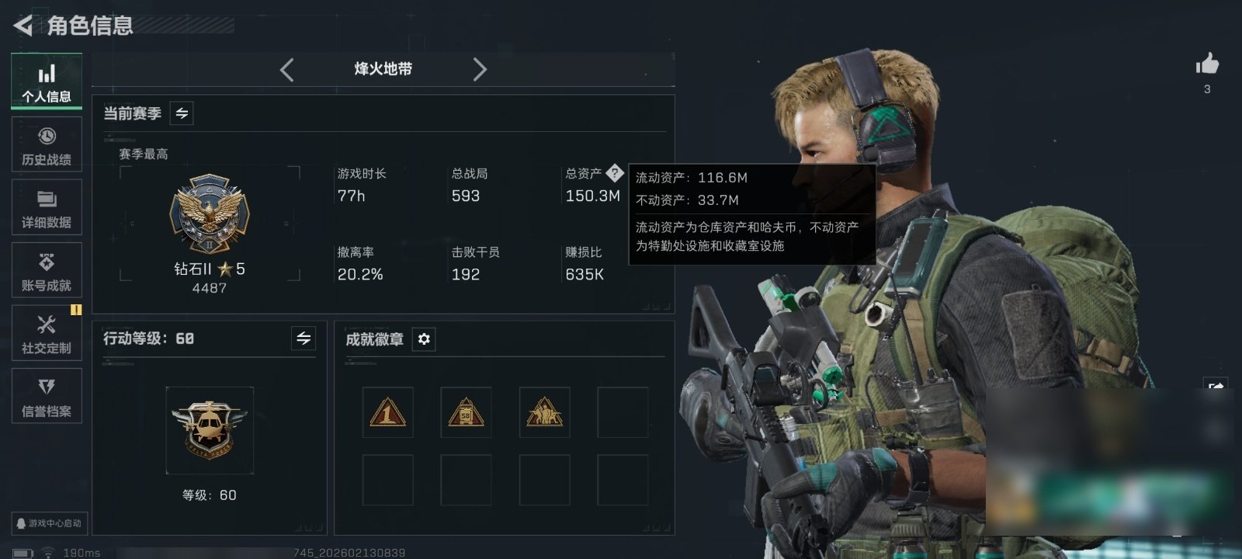Click the level 60 helicopter emblem
The image size is (1242, 559).
(210, 430)
